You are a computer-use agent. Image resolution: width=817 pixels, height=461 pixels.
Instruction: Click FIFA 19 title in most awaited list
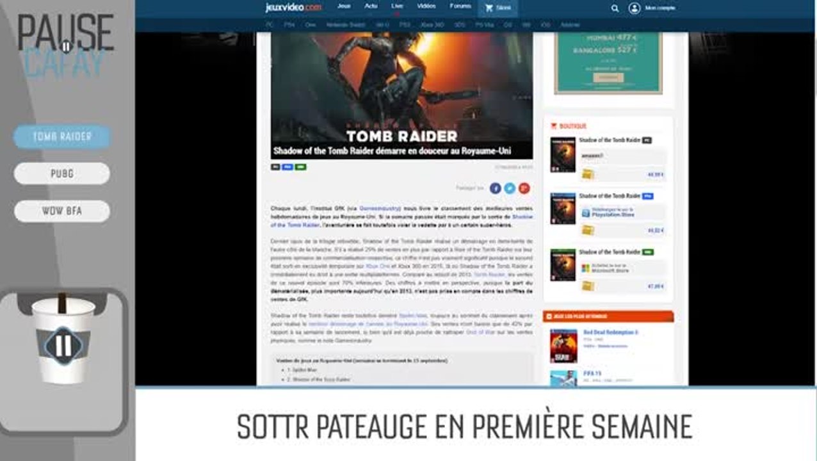[594, 373]
